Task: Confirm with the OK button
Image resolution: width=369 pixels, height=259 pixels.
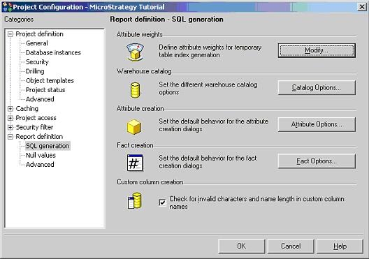Action: click(242, 246)
